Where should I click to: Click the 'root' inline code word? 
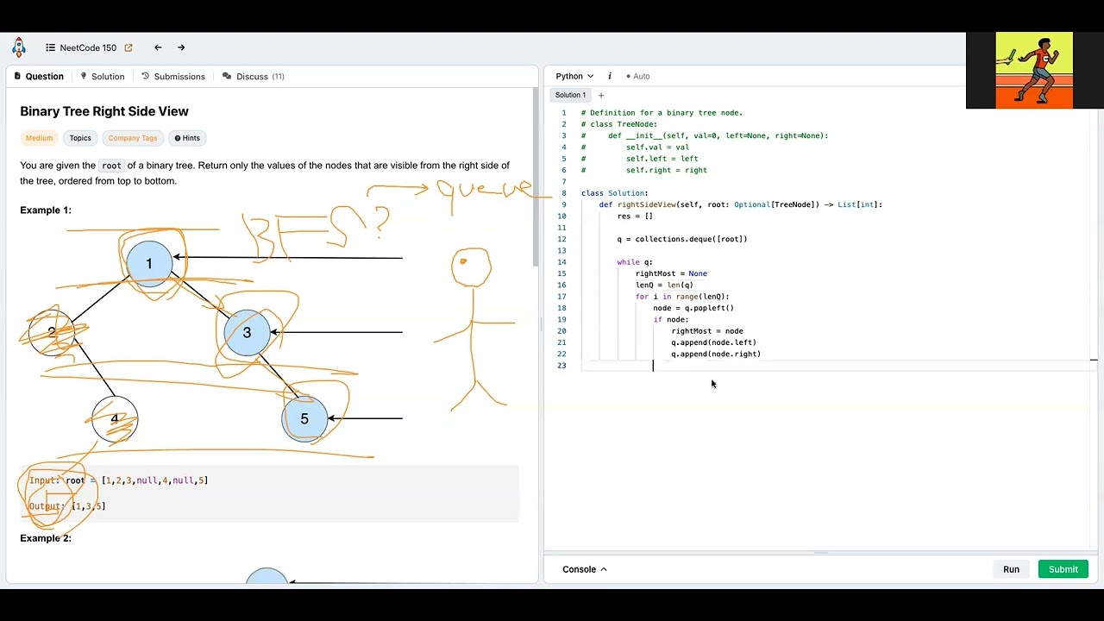pos(111,166)
